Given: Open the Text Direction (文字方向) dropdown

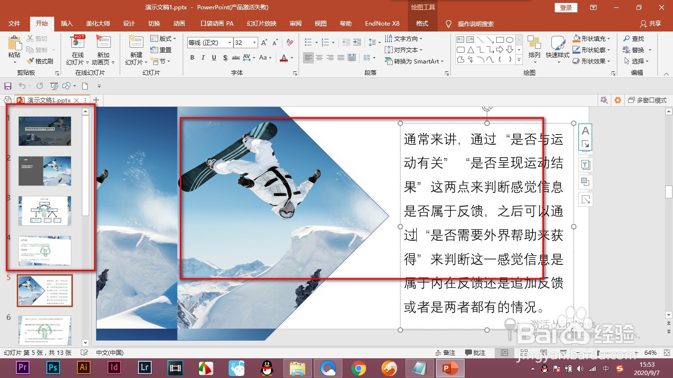Looking at the screenshot, I should pyautogui.click(x=404, y=38).
